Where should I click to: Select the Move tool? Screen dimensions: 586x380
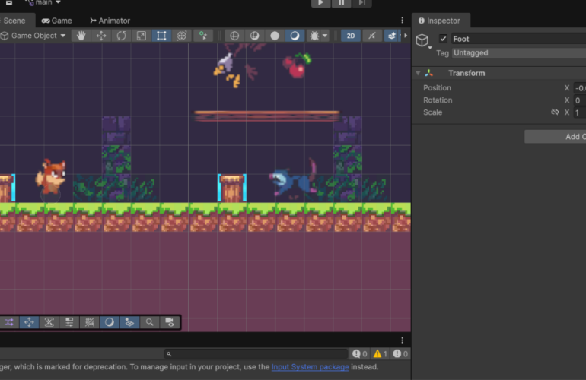101,36
